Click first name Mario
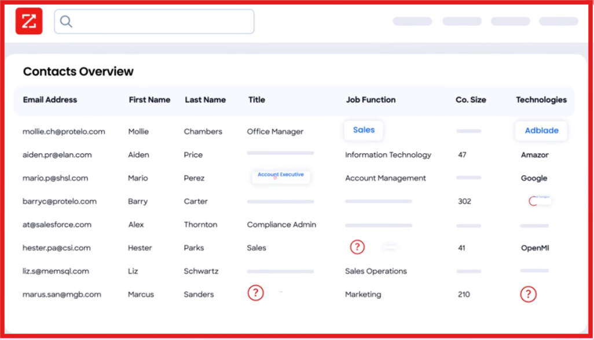The width and height of the screenshot is (594, 340). coord(138,178)
